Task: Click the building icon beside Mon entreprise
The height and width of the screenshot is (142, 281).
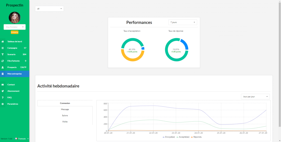Action: pyautogui.click(x=2, y=74)
